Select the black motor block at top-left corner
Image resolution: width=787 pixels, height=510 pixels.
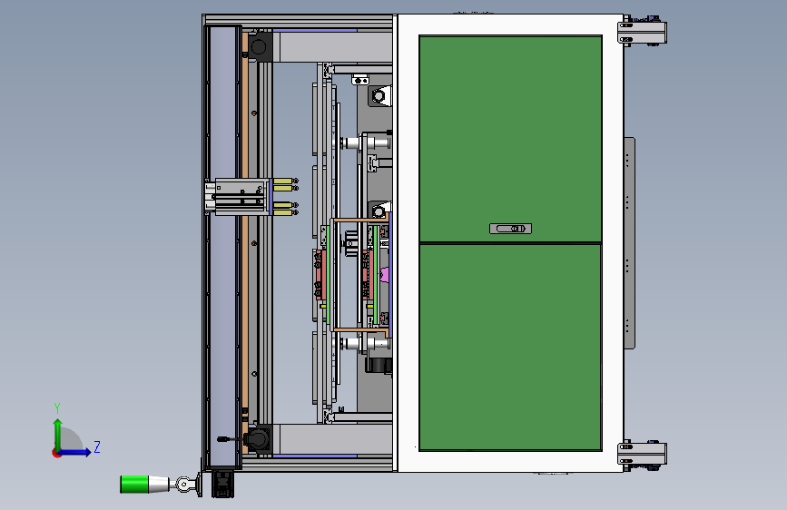coord(260,46)
